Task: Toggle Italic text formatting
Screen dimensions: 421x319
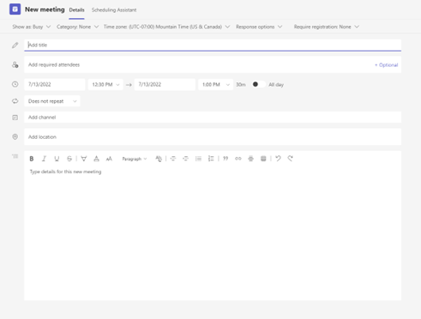Action: 44,159
